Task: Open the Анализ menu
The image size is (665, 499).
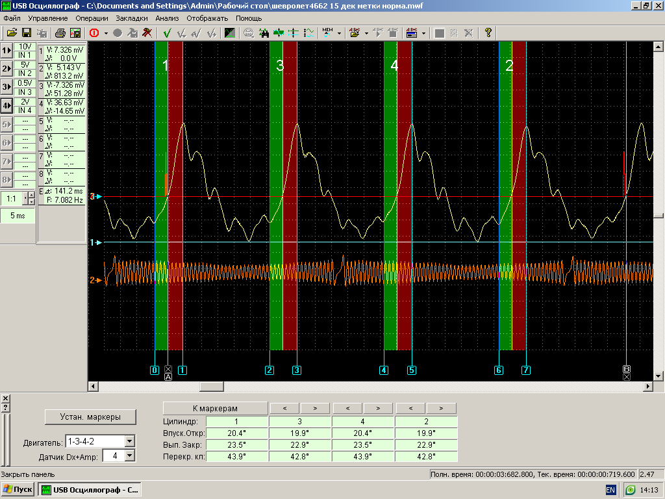Action: [167, 18]
